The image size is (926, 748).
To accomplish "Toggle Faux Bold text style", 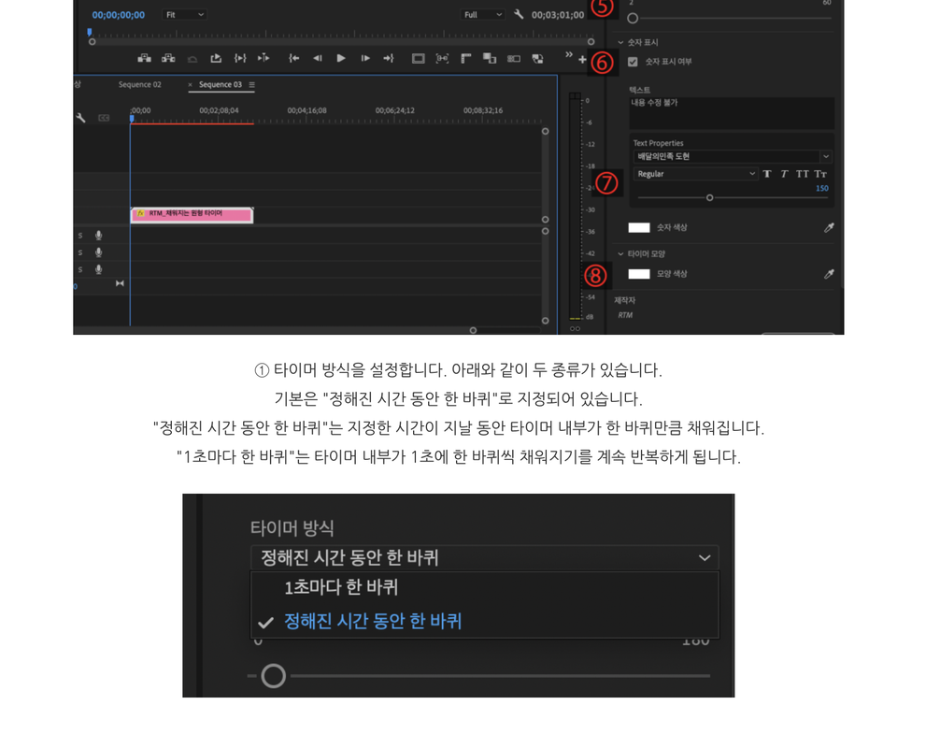I will click(x=767, y=174).
